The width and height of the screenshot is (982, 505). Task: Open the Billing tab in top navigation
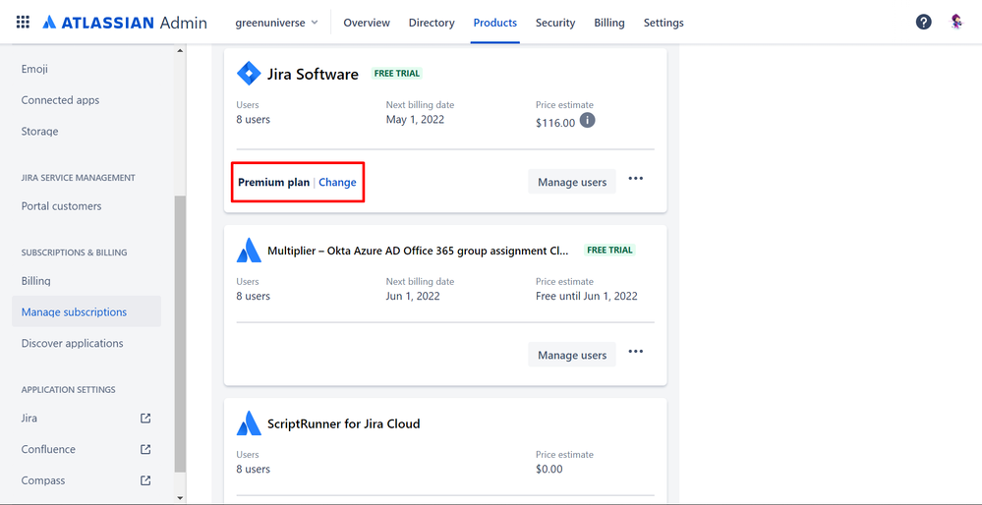pyautogui.click(x=609, y=23)
